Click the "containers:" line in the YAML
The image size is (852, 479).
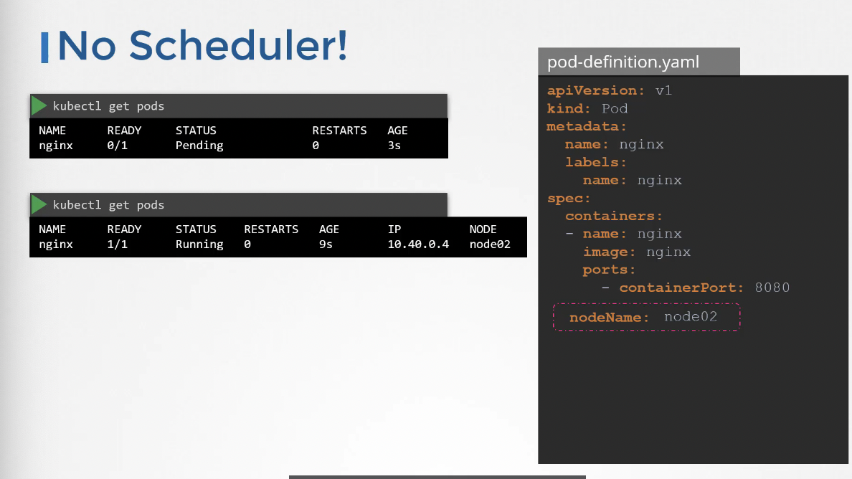coord(614,216)
